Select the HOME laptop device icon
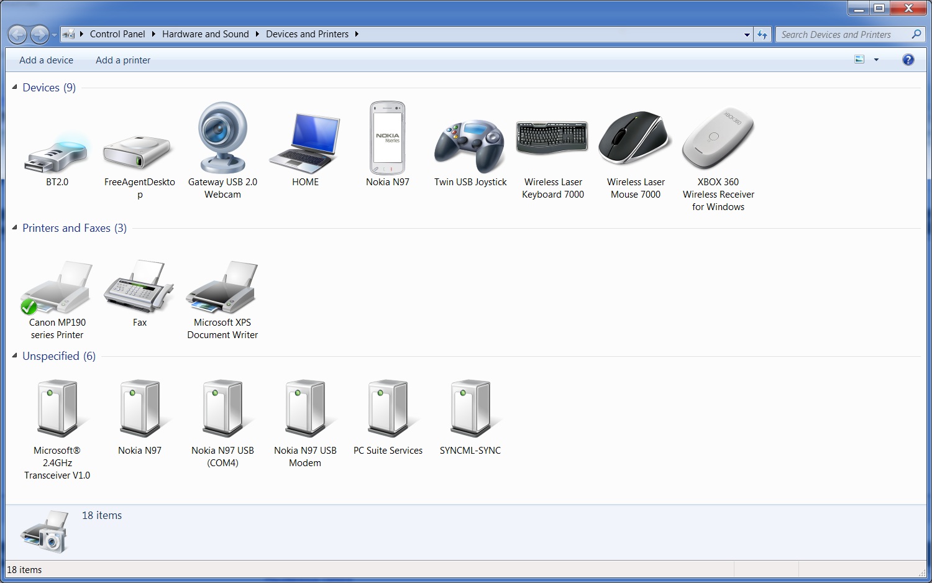This screenshot has height=583, width=932. coord(305,143)
